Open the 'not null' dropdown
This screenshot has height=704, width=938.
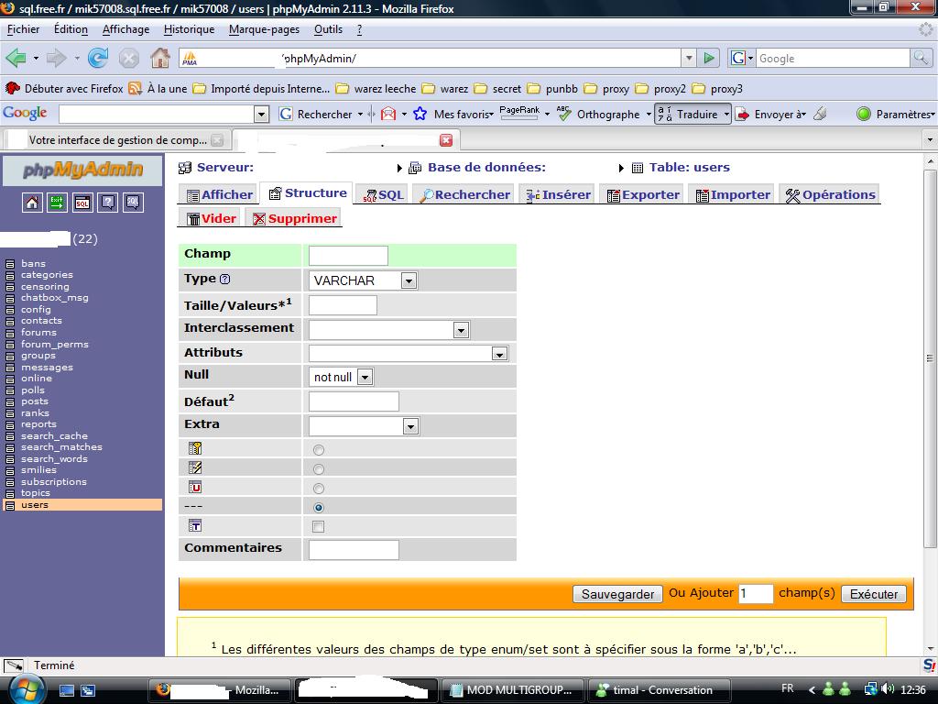pyautogui.click(x=342, y=377)
